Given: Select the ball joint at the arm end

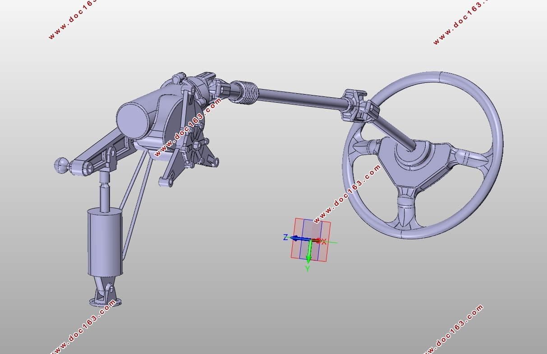Looking at the screenshot, I should point(61,165).
